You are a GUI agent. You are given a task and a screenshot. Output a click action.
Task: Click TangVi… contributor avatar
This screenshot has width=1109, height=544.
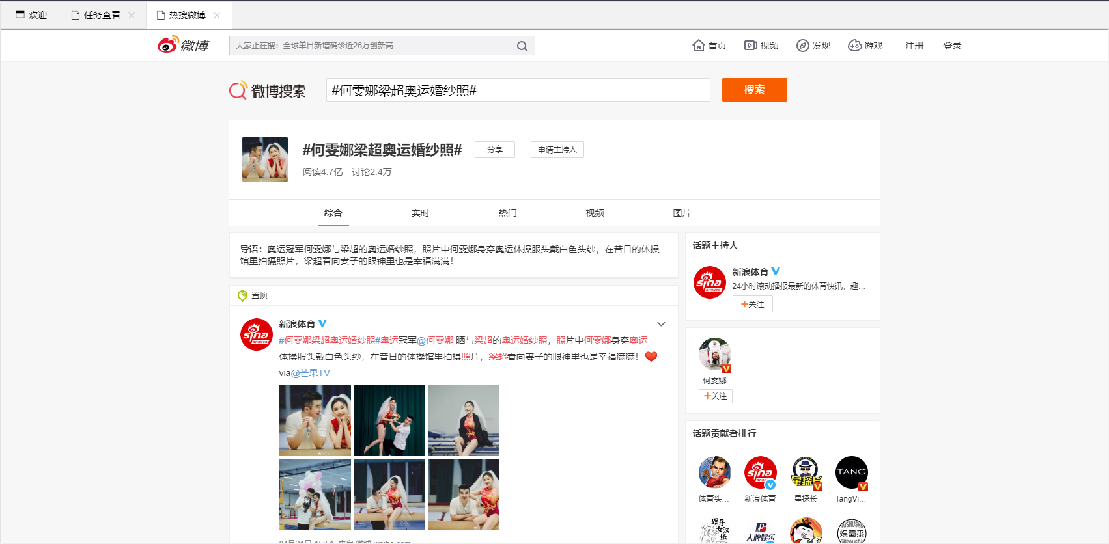(x=852, y=472)
